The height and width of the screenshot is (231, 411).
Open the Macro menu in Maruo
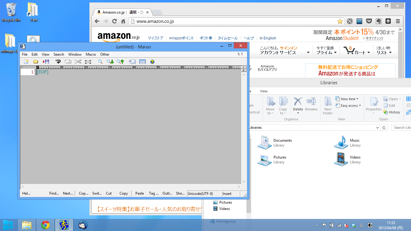91,54
